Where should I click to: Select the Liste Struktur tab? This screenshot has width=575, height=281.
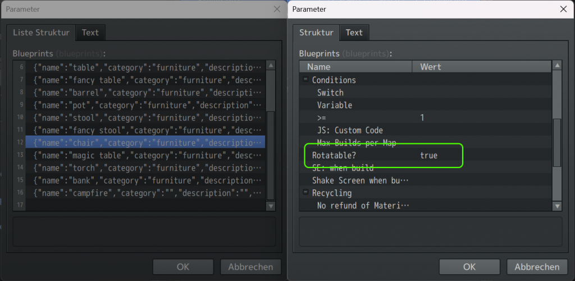pos(41,33)
